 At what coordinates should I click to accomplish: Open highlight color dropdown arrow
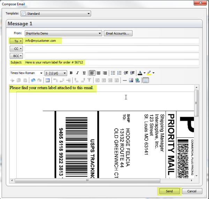click(x=154, y=73)
